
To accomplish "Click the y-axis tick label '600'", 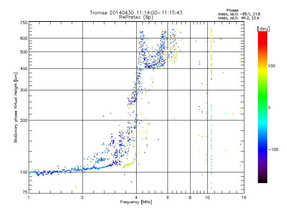I will click(24, 38).
